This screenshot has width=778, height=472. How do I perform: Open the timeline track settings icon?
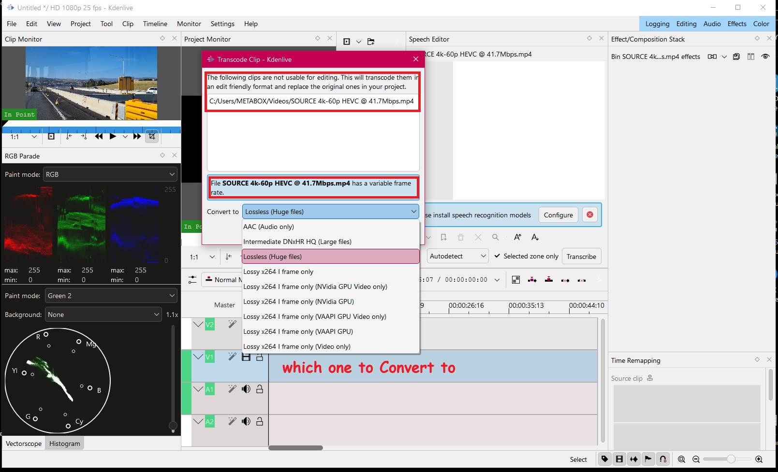coord(192,280)
